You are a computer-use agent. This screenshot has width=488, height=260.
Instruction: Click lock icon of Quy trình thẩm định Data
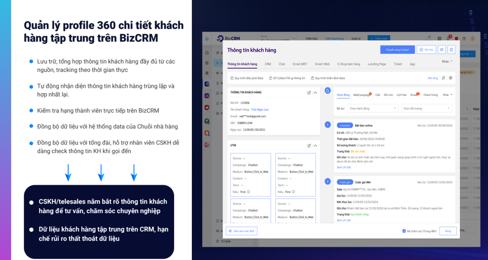pyautogui.click(x=312, y=78)
